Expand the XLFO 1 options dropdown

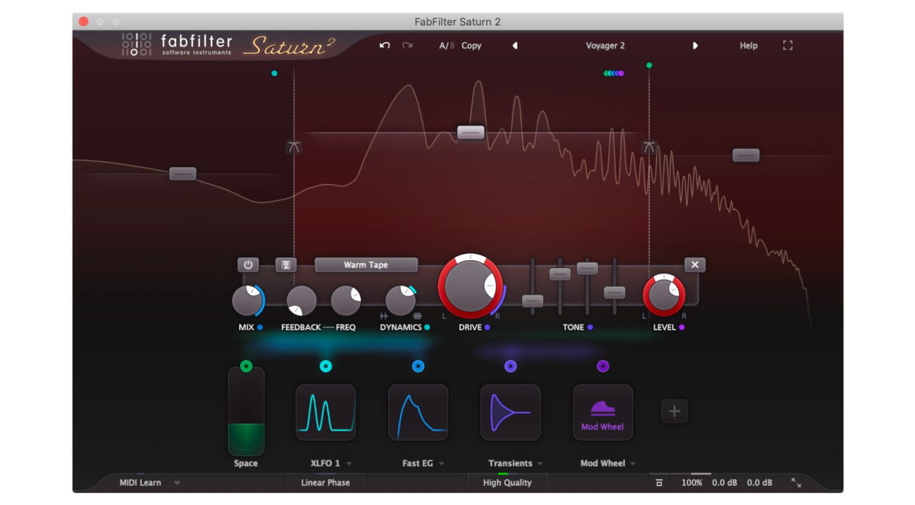[x=348, y=463]
